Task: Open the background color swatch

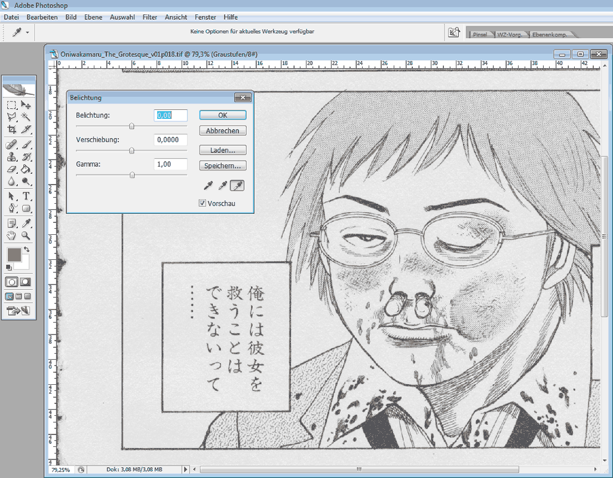Action: point(24,265)
